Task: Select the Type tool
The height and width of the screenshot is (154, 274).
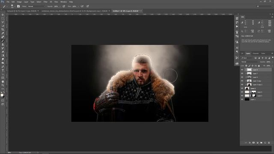Action: 3,70
